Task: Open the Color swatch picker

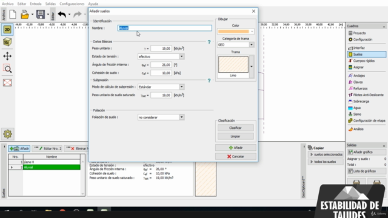Action: point(236,31)
